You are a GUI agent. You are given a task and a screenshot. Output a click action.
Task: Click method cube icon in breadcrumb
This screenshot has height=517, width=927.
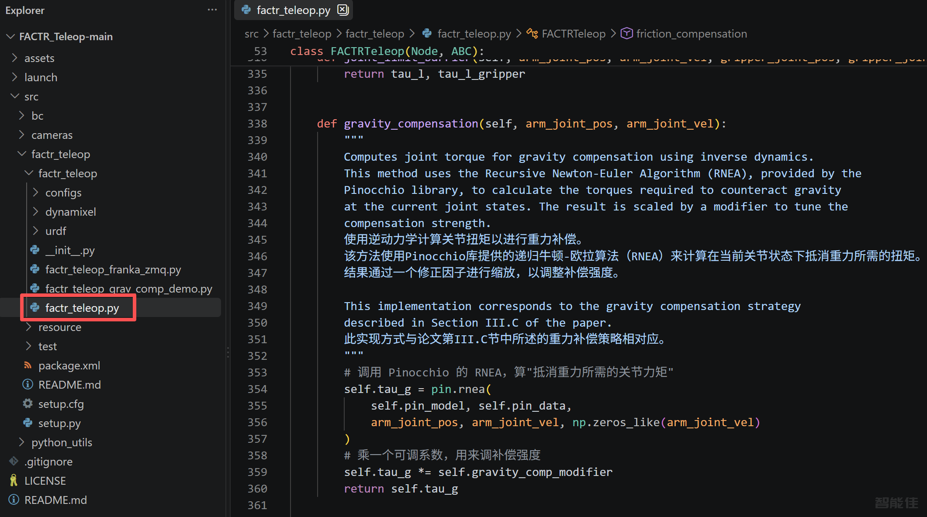[x=627, y=34]
